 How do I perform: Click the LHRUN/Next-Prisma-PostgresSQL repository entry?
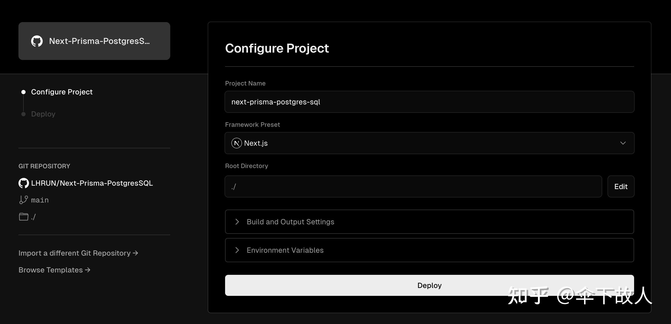[x=92, y=183]
